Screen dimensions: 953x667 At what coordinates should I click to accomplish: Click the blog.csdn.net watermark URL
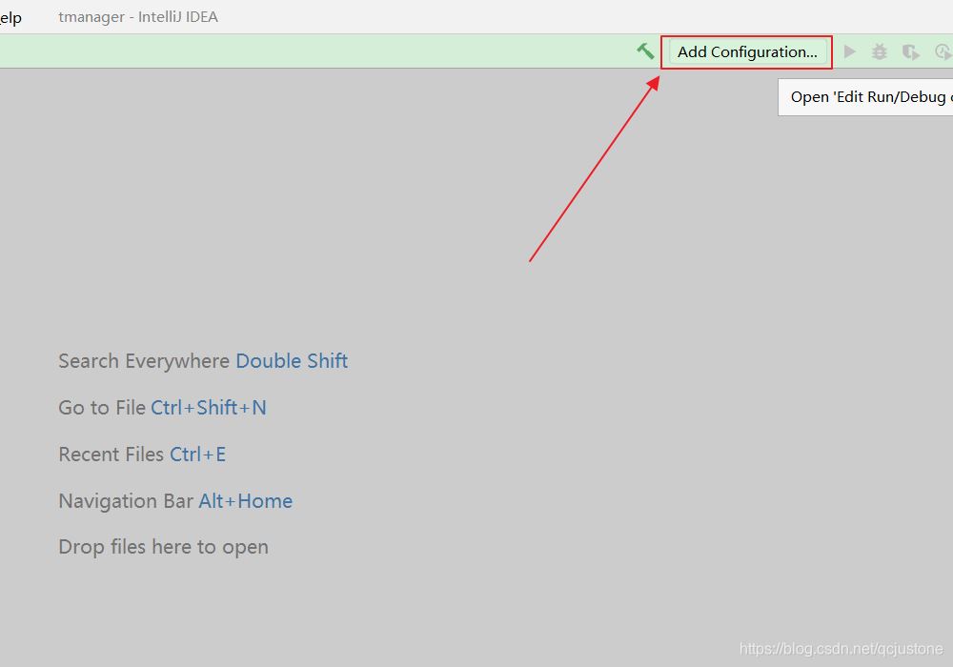(841, 649)
